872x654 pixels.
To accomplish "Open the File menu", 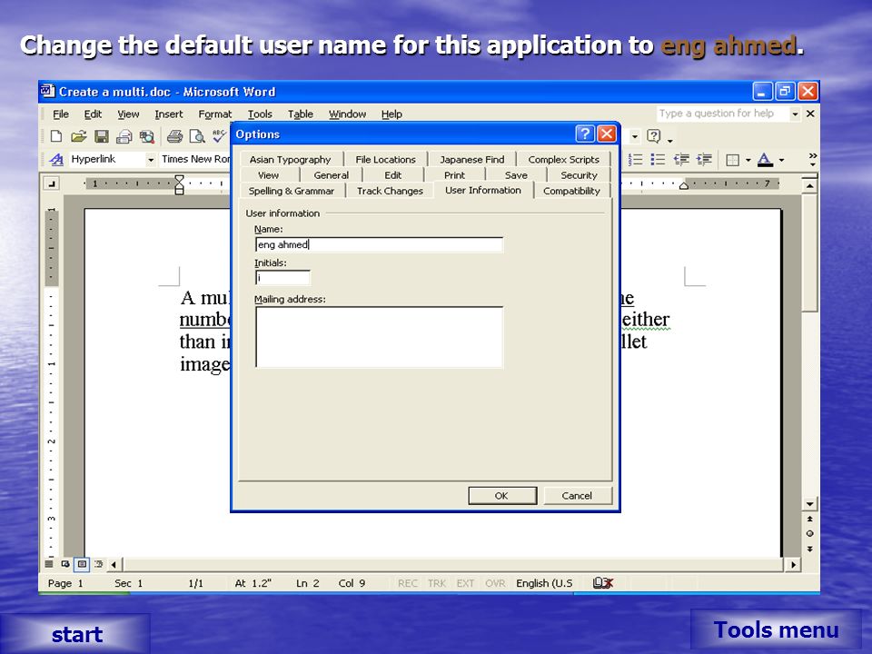I will pyautogui.click(x=61, y=114).
